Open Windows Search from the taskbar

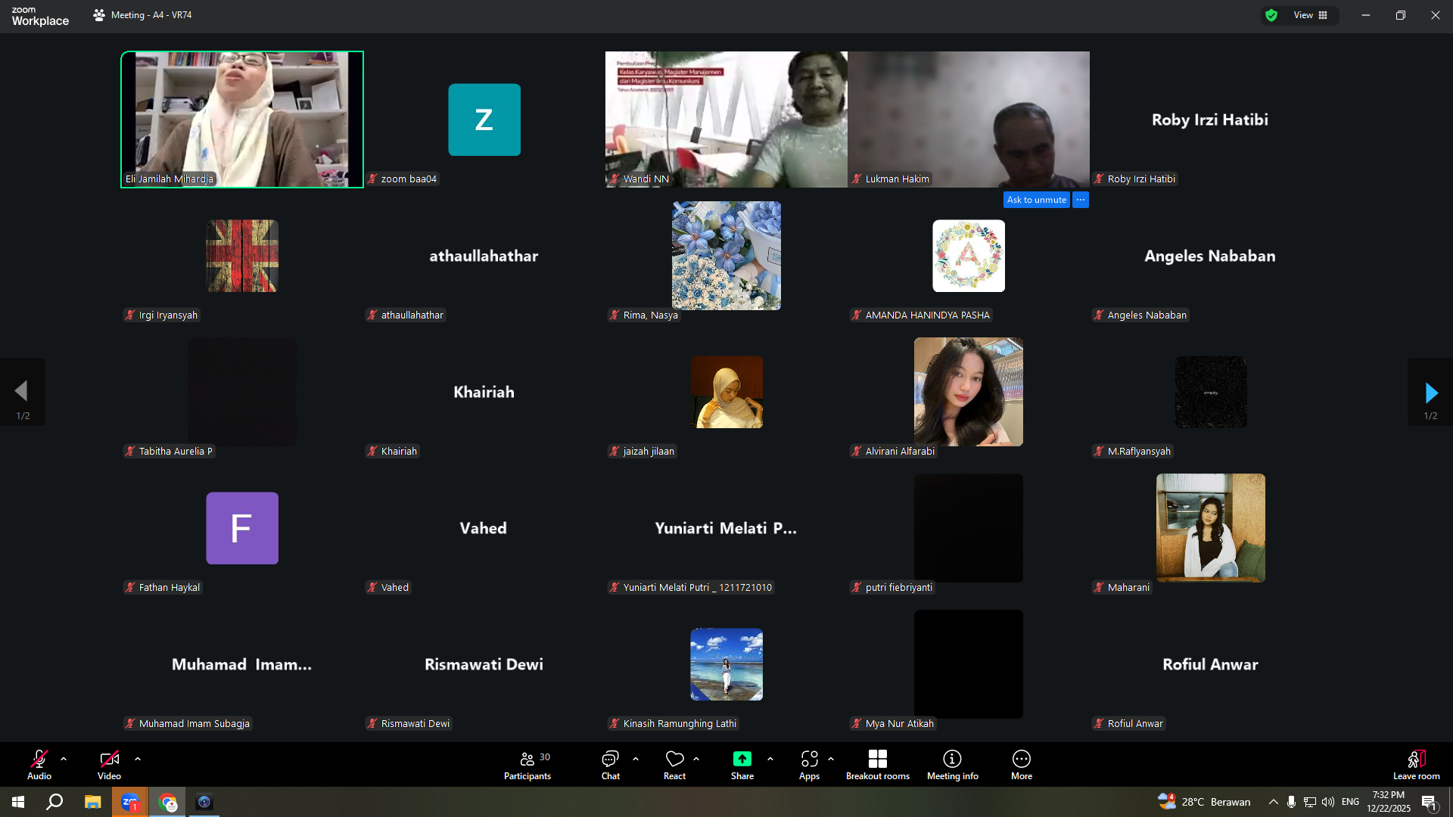(x=54, y=802)
